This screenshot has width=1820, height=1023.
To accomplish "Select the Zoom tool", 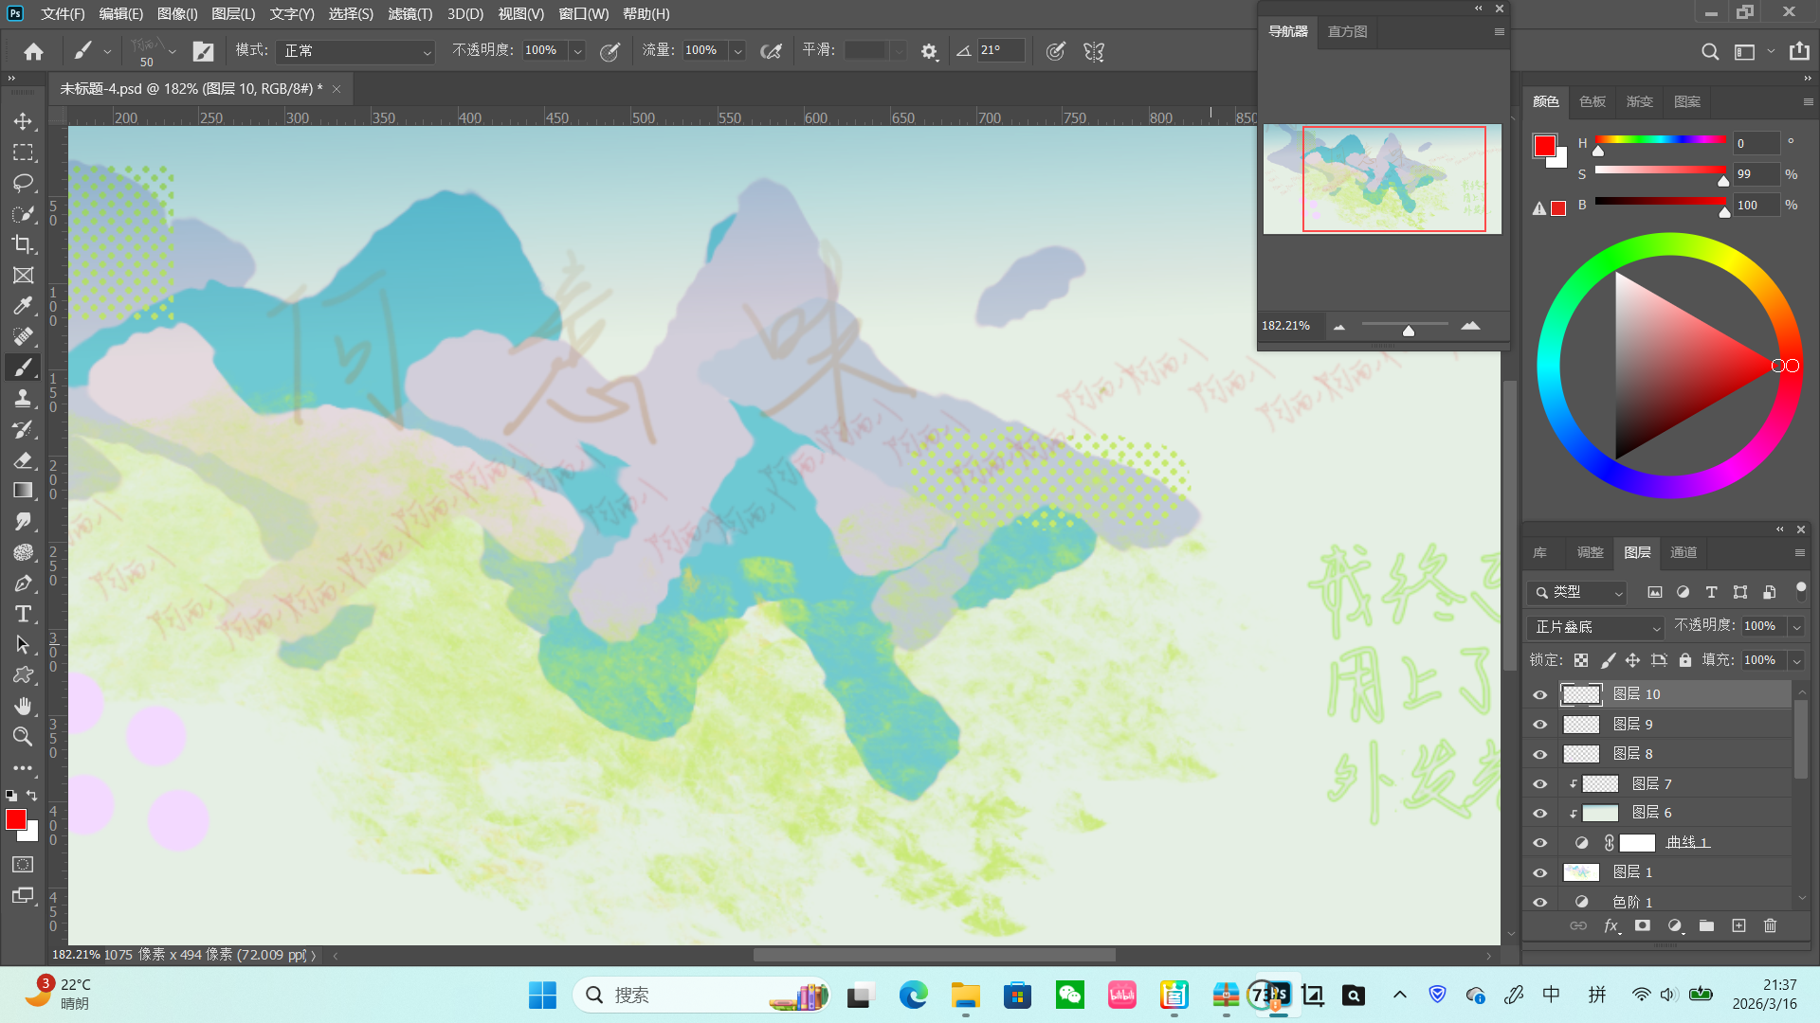I will tap(23, 736).
